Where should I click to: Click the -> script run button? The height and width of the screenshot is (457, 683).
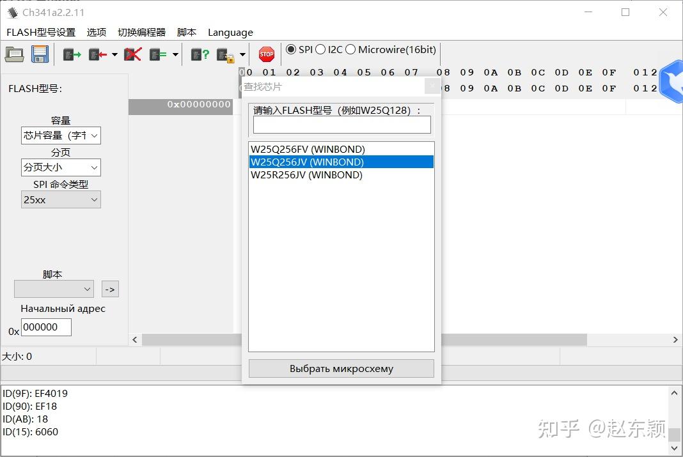110,289
